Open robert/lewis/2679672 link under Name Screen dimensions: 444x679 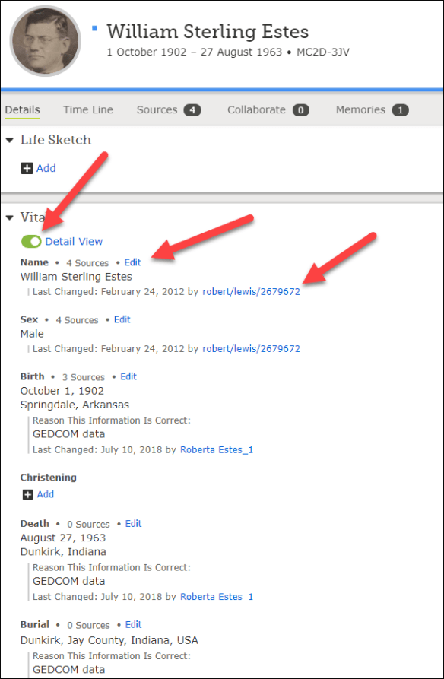point(251,292)
